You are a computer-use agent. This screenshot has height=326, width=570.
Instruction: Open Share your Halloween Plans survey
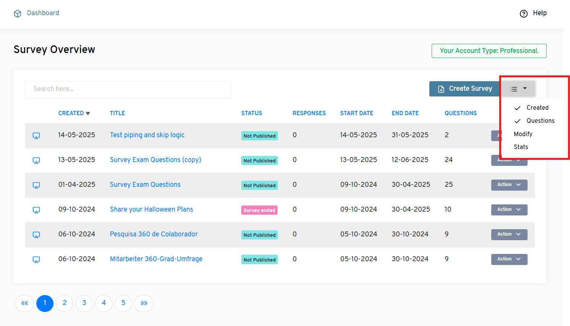[151, 209]
